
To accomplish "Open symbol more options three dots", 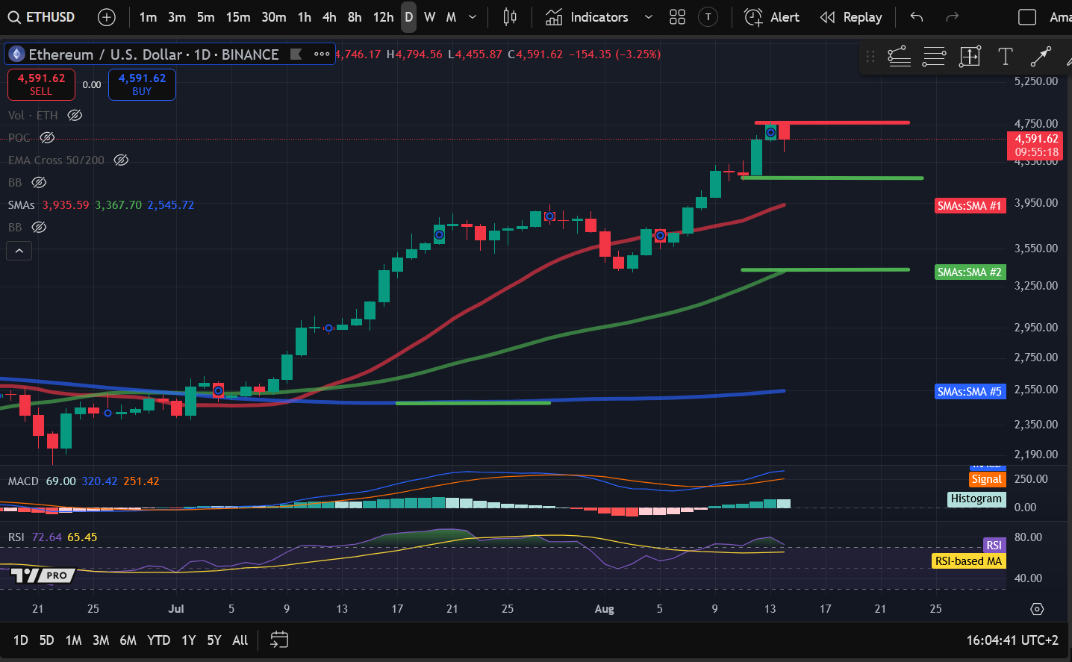I will pos(322,54).
